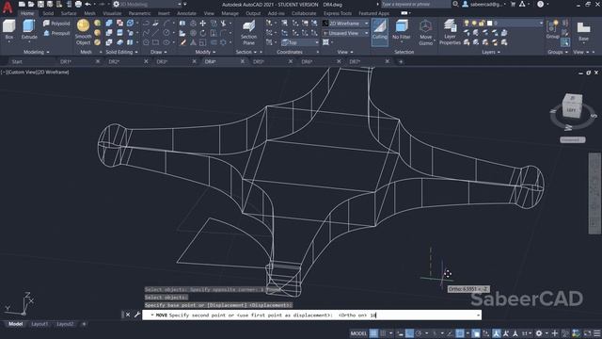602x339 pixels.
Task: Select the Extrude tool
Action: (29, 30)
